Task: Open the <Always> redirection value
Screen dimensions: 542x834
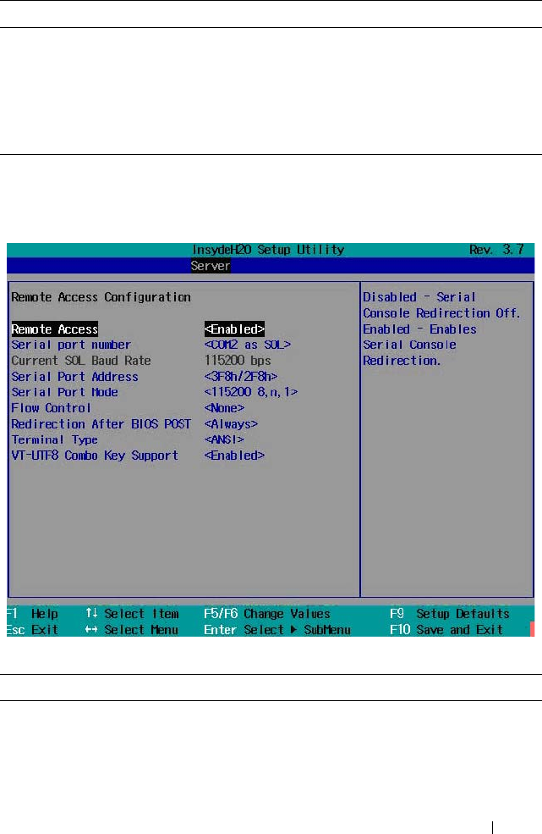Action: [x=231, y=424]
